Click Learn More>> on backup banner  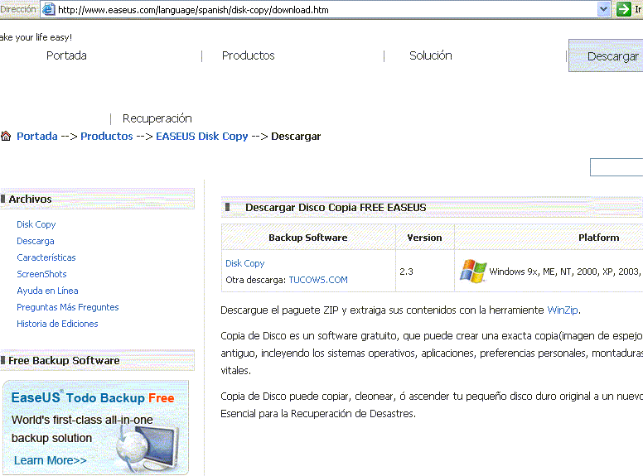click(50, 460)
